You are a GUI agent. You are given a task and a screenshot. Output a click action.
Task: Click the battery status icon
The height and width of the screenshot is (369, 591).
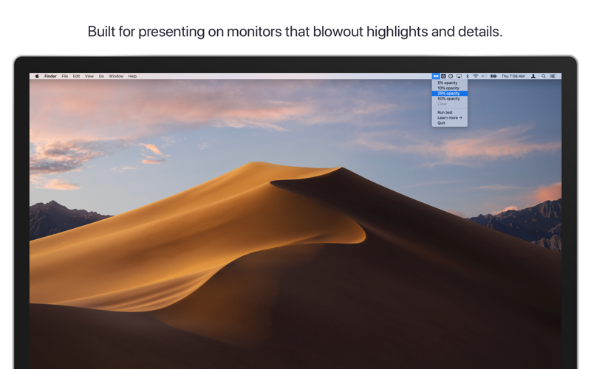[493, 76]
